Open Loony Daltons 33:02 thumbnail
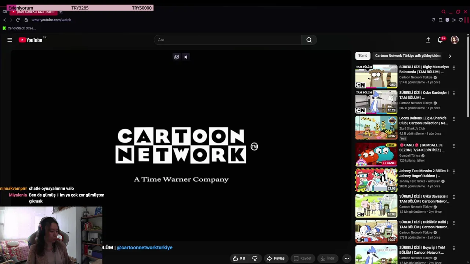 376,128
